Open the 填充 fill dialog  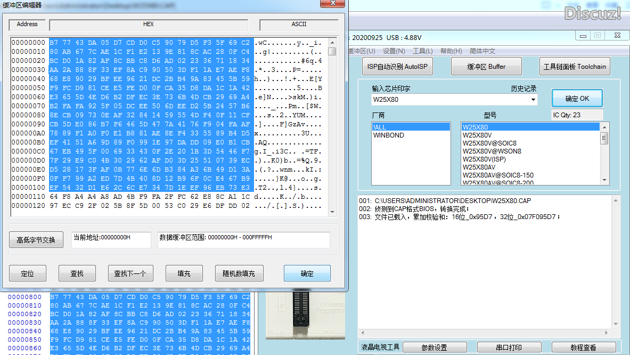tap(184, 273)
